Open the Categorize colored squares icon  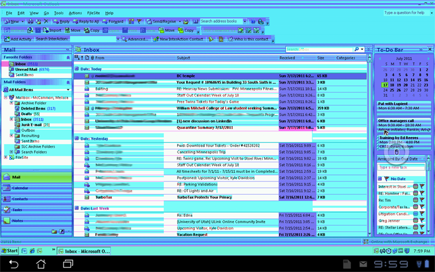[x=131, y=21]
